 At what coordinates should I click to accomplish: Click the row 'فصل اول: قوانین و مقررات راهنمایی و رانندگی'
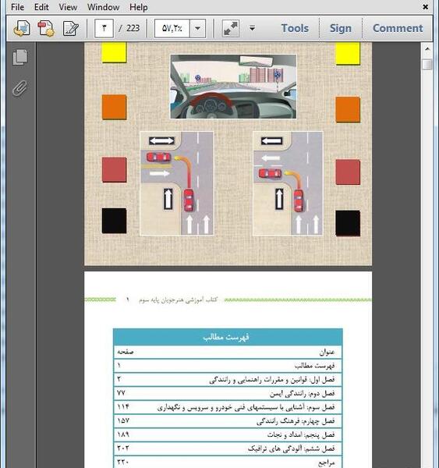tap(228, 380)
